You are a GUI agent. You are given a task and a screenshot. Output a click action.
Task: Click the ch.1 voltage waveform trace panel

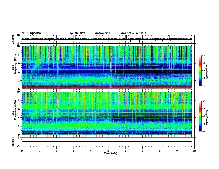[109, 39]
